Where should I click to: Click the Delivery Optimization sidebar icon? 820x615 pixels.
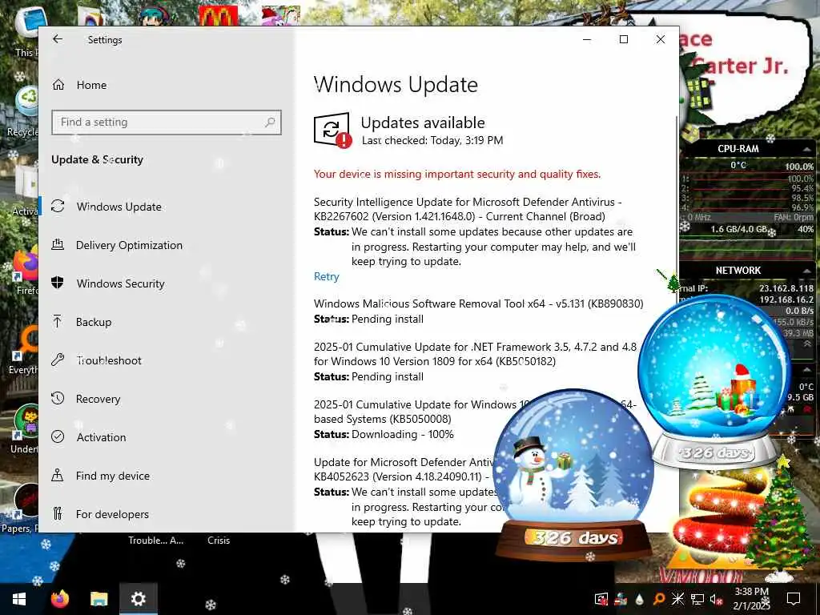click(58, 244)
